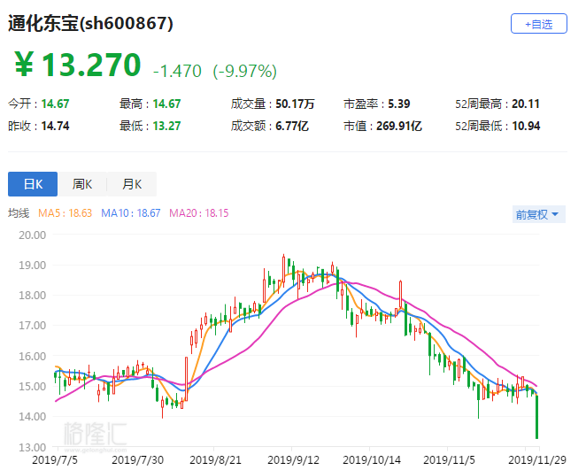Viewport: 586px width, 470px height.
Task: Click the 2019/10/14 date label
Action: [x=372, y=460]
